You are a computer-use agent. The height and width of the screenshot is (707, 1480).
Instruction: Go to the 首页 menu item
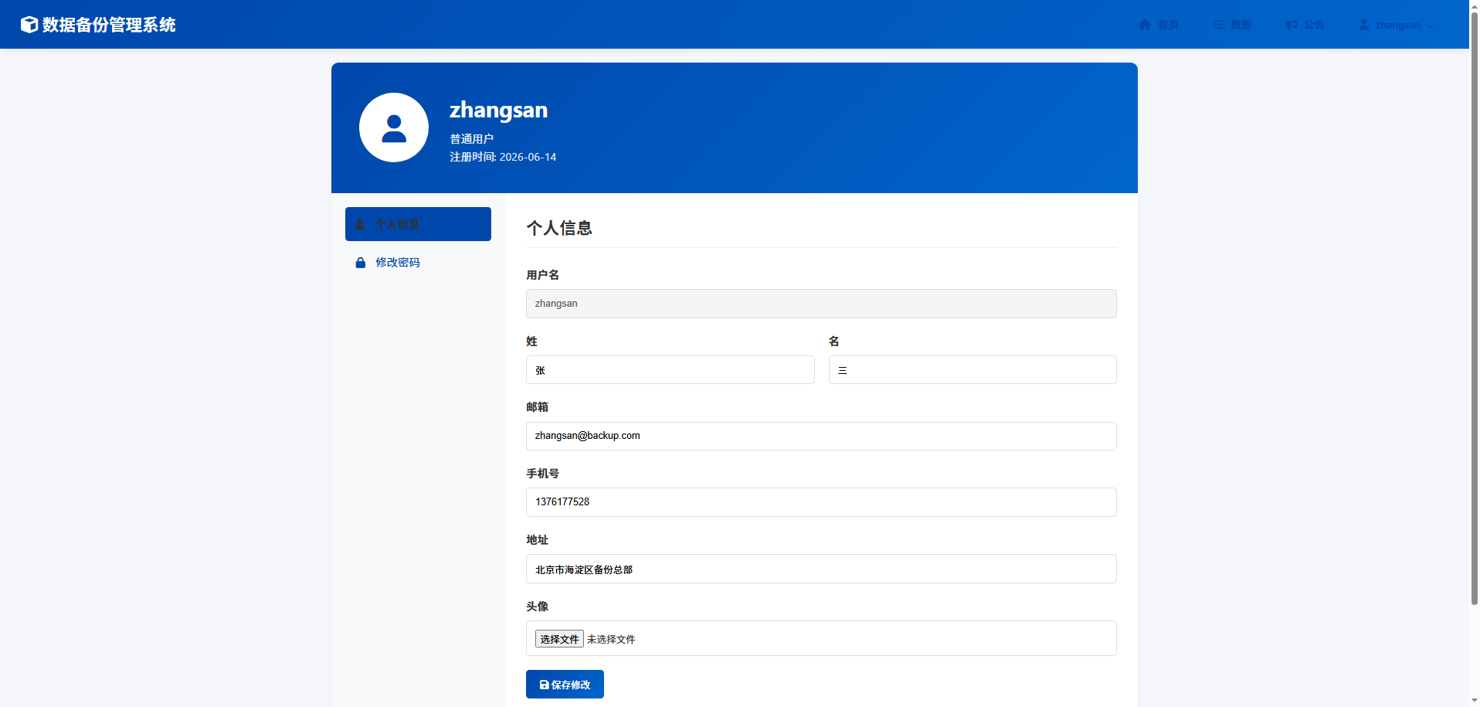[1159, 25]
